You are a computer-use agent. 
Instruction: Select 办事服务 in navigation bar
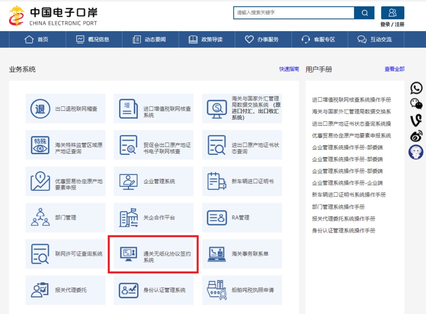[x=262, y=39]
